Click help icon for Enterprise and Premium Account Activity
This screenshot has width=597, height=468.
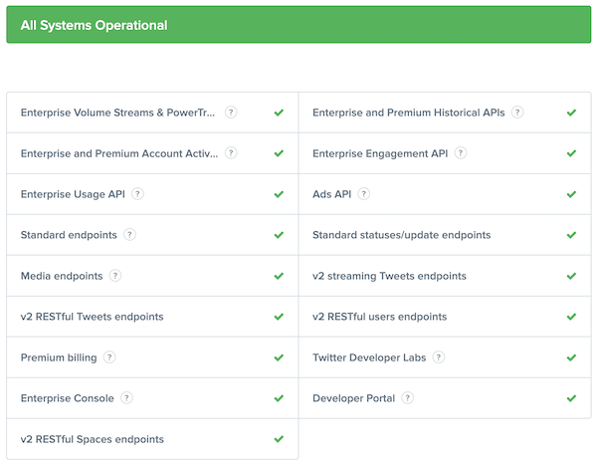[231, 153]
